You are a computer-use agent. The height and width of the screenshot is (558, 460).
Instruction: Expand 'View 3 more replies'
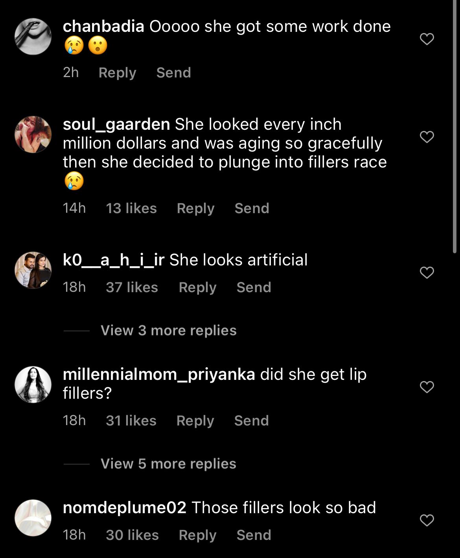pyautogui.click(x=168, y=330)
